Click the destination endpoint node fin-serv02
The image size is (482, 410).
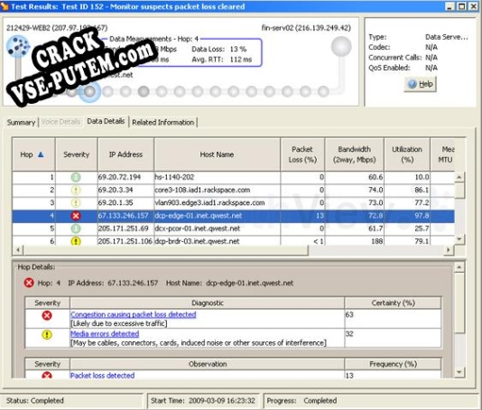tap(341, 46)
